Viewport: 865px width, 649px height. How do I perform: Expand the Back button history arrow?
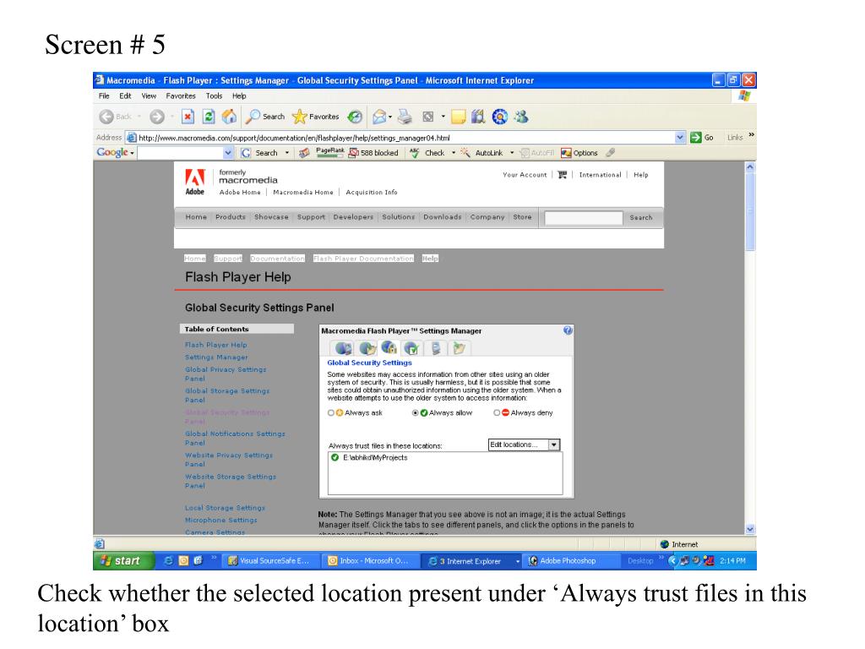139,117
